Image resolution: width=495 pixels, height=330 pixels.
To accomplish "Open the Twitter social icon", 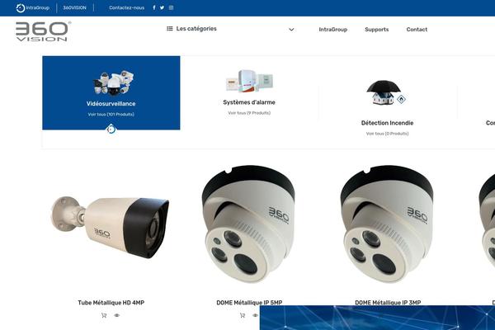I will coord(162,7).
